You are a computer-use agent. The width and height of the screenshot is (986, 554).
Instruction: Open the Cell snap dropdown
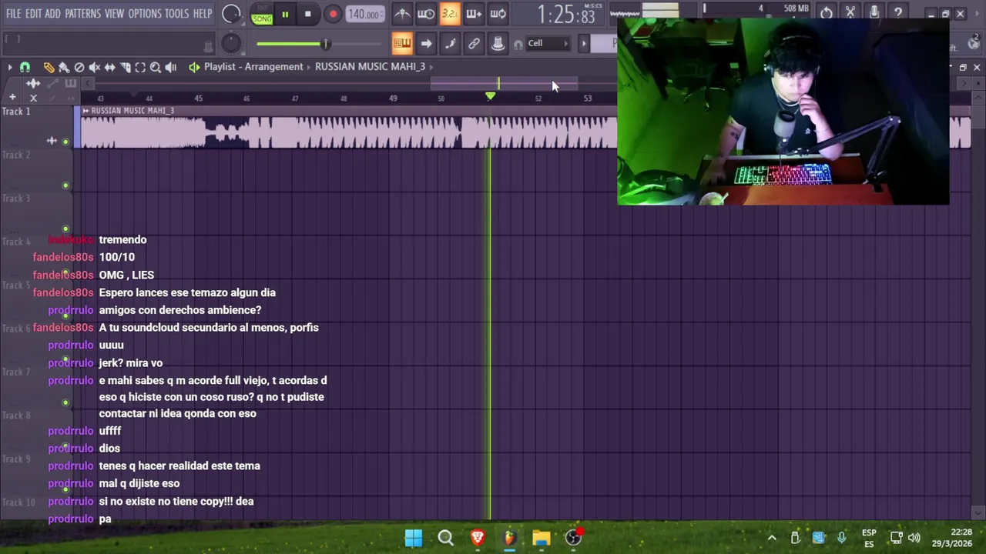click(x=547, y=43)
